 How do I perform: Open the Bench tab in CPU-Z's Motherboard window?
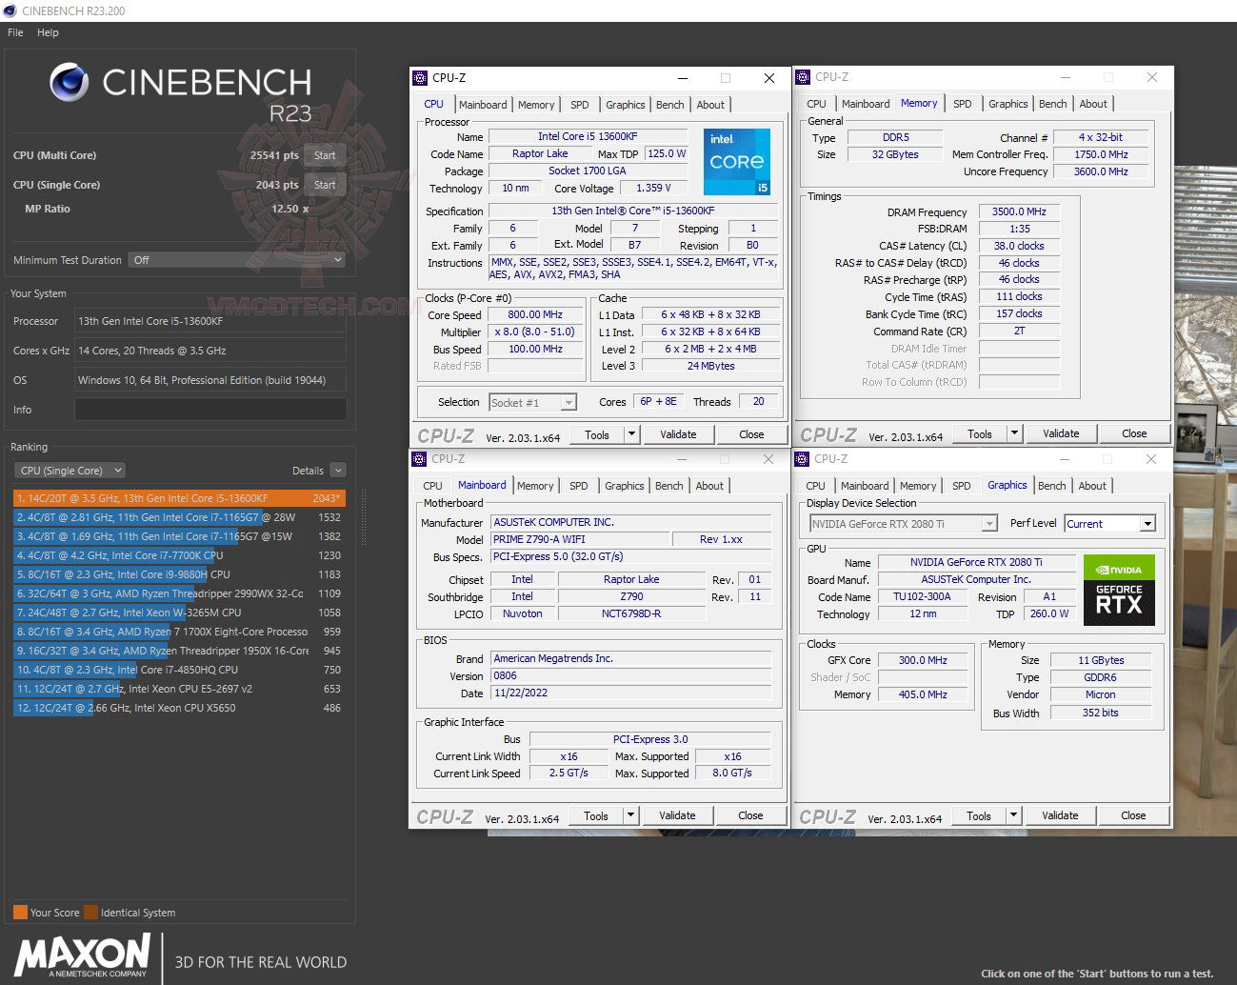(669, 486)
